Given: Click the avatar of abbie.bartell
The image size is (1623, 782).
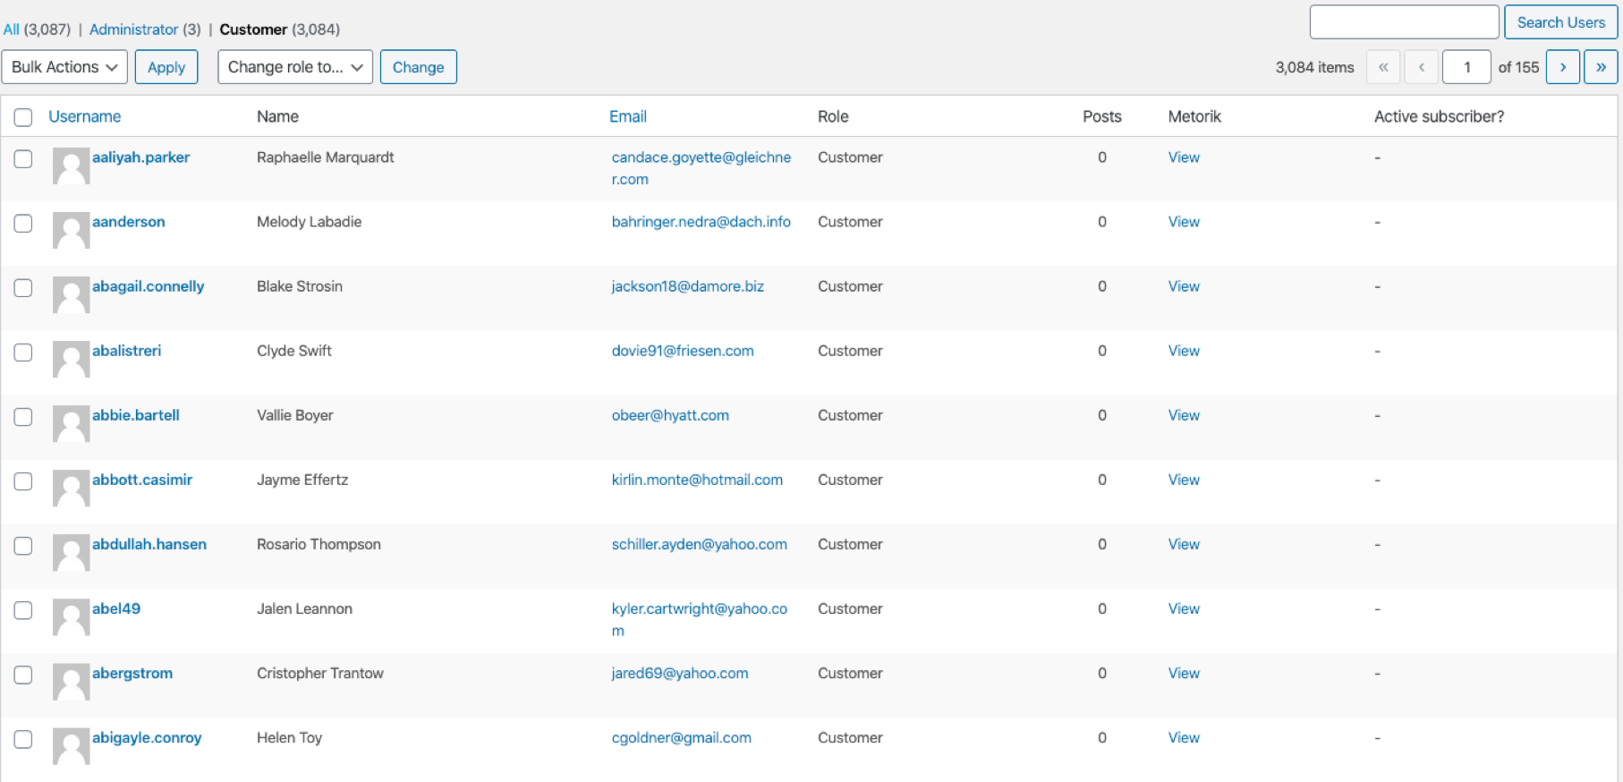Looking at the screenshot, I should tap(71, 424).
